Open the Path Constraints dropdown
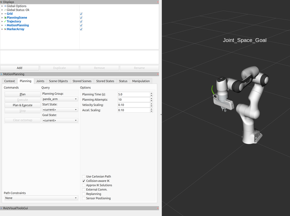The height and width of the screenshot is (216, 290). 41,198
